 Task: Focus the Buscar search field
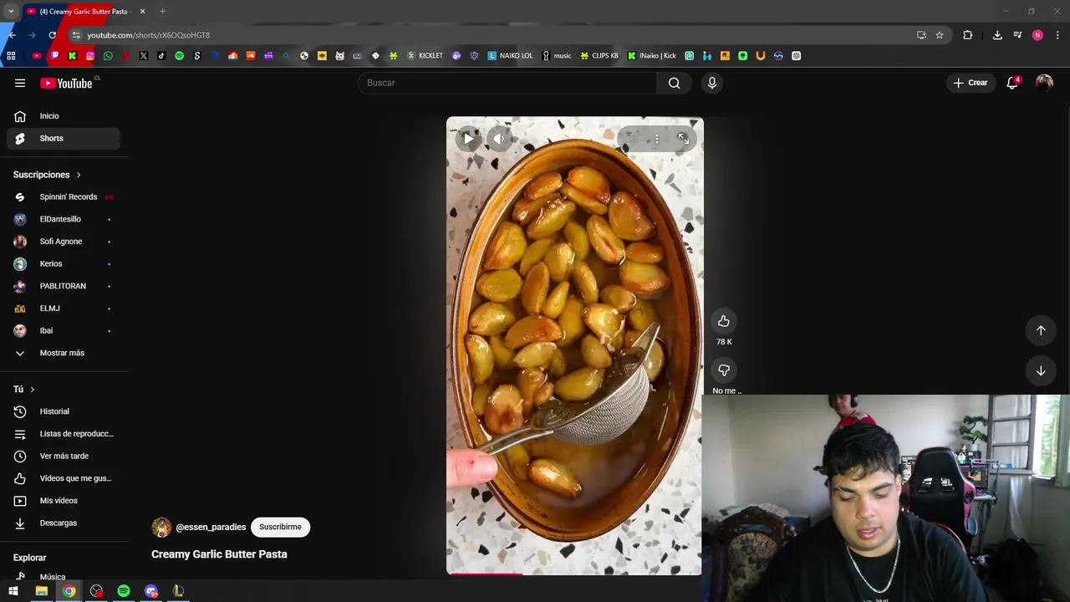[x=507, y=83]
